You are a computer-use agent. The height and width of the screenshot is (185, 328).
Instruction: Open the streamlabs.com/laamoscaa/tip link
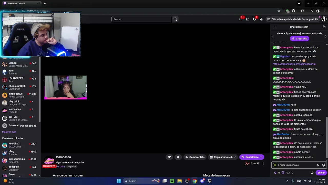[294, 64]
